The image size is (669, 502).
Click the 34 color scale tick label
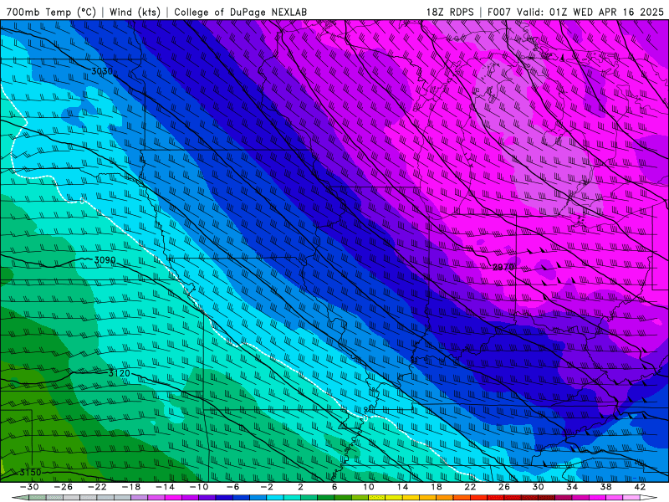572,487
